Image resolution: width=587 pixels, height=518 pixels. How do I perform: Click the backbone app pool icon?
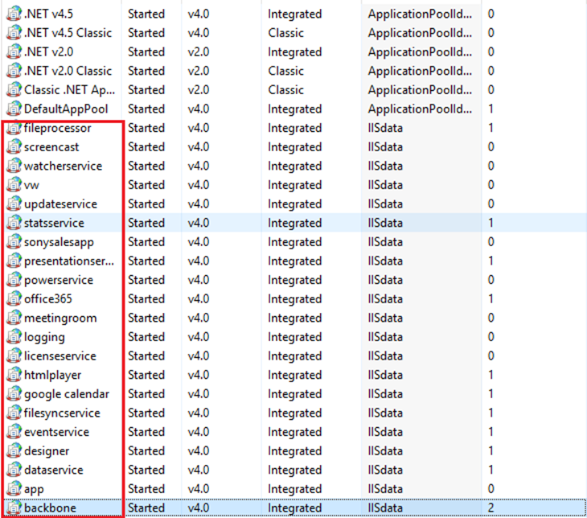[x=14, y=508]
